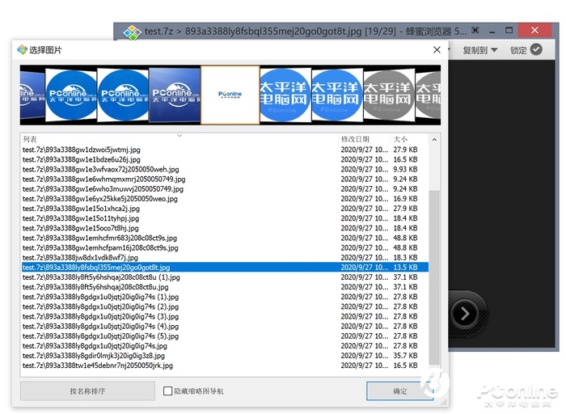The height and width of the screenshot is (414, 566).
Task: Open the 复制到 dropdown in viewer toolbar
Action: pyautogui.click(x=480, y=50)
